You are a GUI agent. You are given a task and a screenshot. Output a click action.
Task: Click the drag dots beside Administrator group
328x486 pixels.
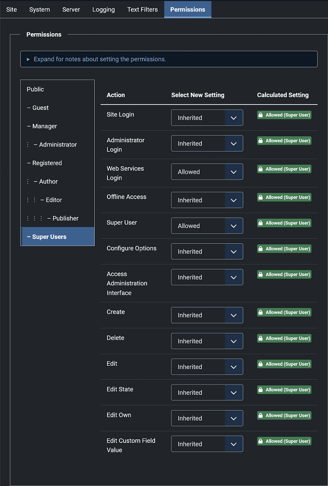click(28, 145)
